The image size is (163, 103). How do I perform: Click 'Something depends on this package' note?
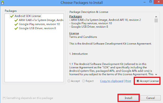(28, 98)
